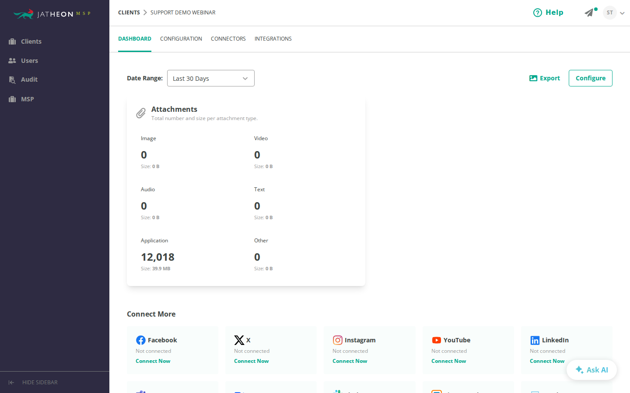The image size is (630, 393).
Task: Click the Facebook logo icon
Action: [141, 340]
